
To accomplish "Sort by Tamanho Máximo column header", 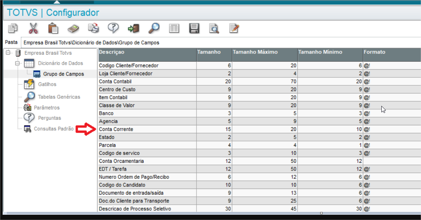I will (265, 55).
